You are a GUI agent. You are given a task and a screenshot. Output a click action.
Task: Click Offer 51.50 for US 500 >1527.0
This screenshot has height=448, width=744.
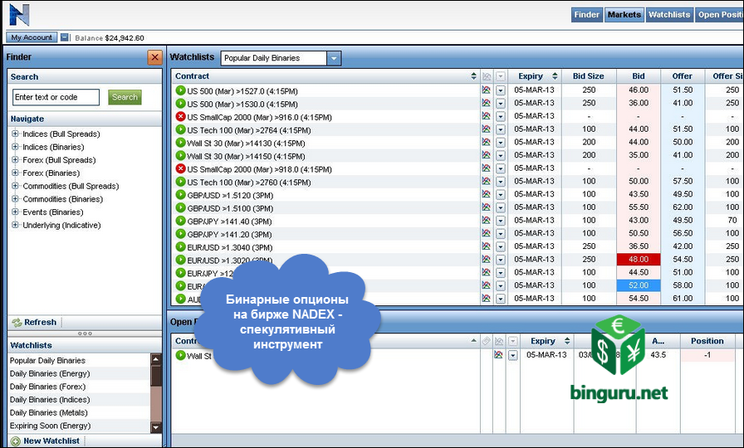click(683, 90)
